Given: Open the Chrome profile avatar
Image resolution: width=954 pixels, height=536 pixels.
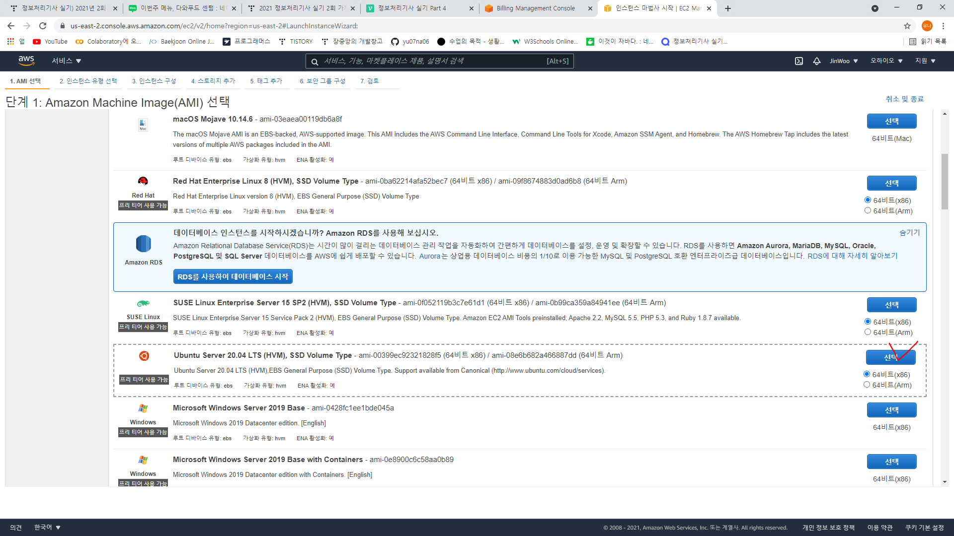Looking at the screenshot, I should click(x=927, y=26).
